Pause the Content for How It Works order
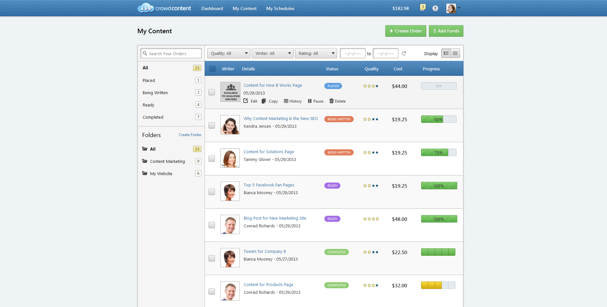The image size is (607, 307). coord(310,101)
